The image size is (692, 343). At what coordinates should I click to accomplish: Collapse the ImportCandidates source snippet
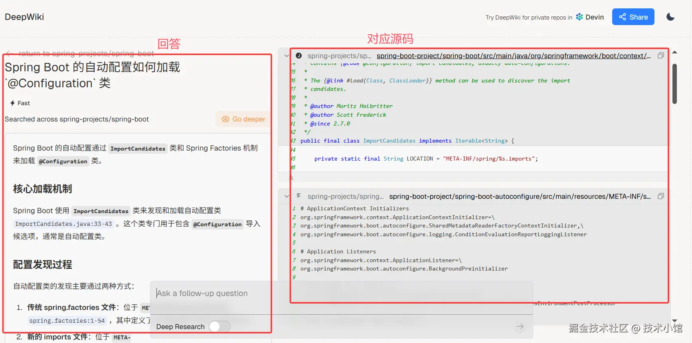pyautogui.click(x=287, y=56)
